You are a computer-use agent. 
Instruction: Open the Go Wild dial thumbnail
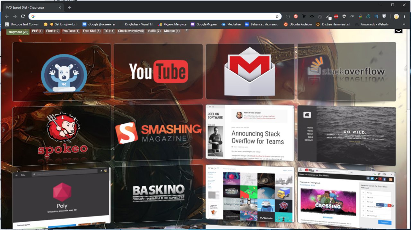tap(347, 136)
